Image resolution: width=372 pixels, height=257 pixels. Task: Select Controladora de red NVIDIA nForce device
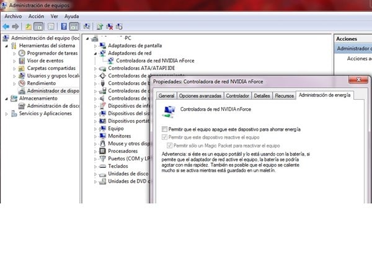tap(155, 61)
